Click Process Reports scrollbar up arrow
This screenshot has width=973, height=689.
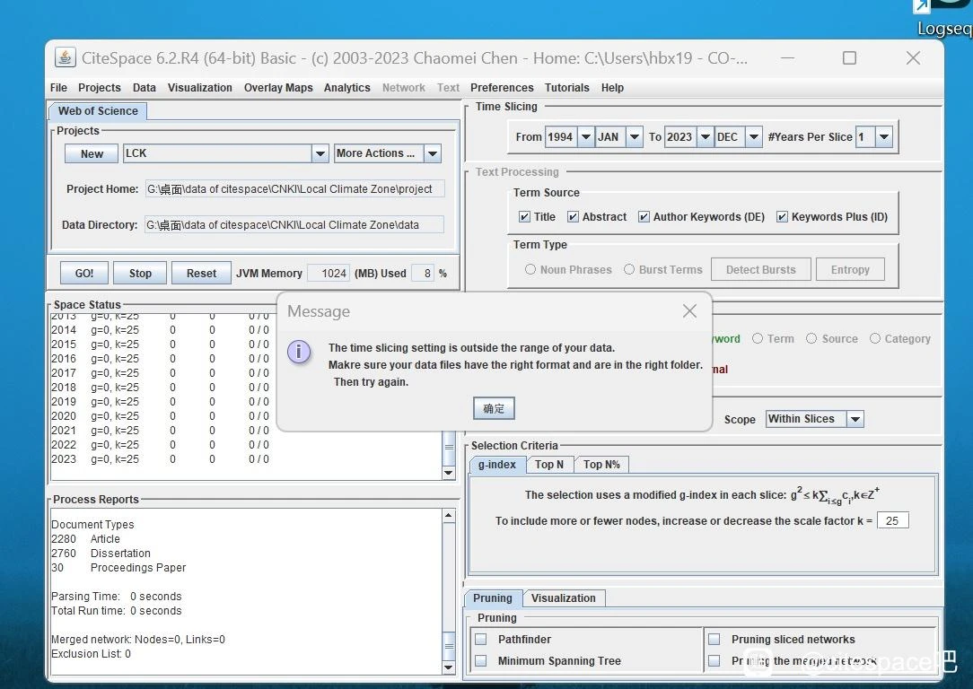(x=449, y=516)
